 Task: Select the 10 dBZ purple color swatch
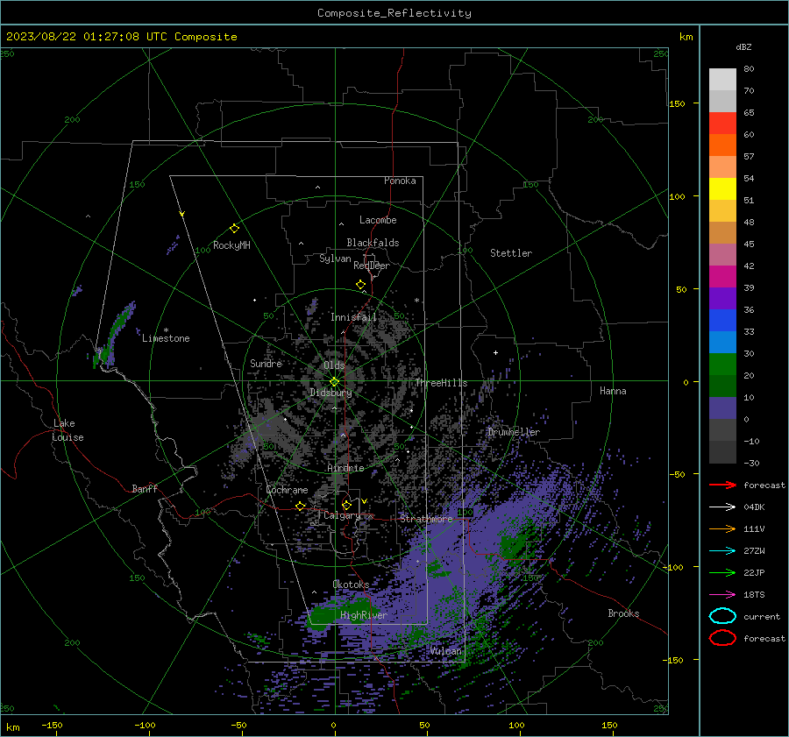click(x=722, y=408)
